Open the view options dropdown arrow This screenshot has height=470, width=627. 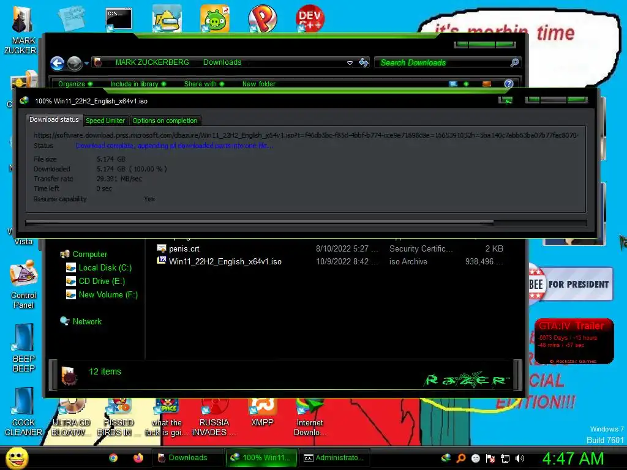pos(466,84)
